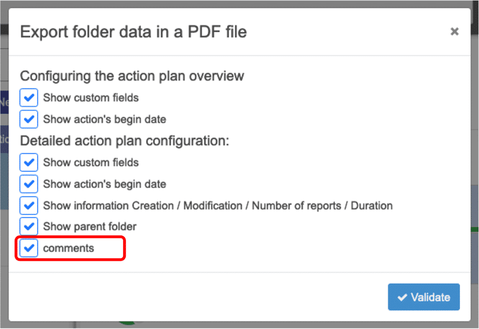Click the "Configuring the action plan overview" heading
The image size is (479, 329).
[132, 76]
